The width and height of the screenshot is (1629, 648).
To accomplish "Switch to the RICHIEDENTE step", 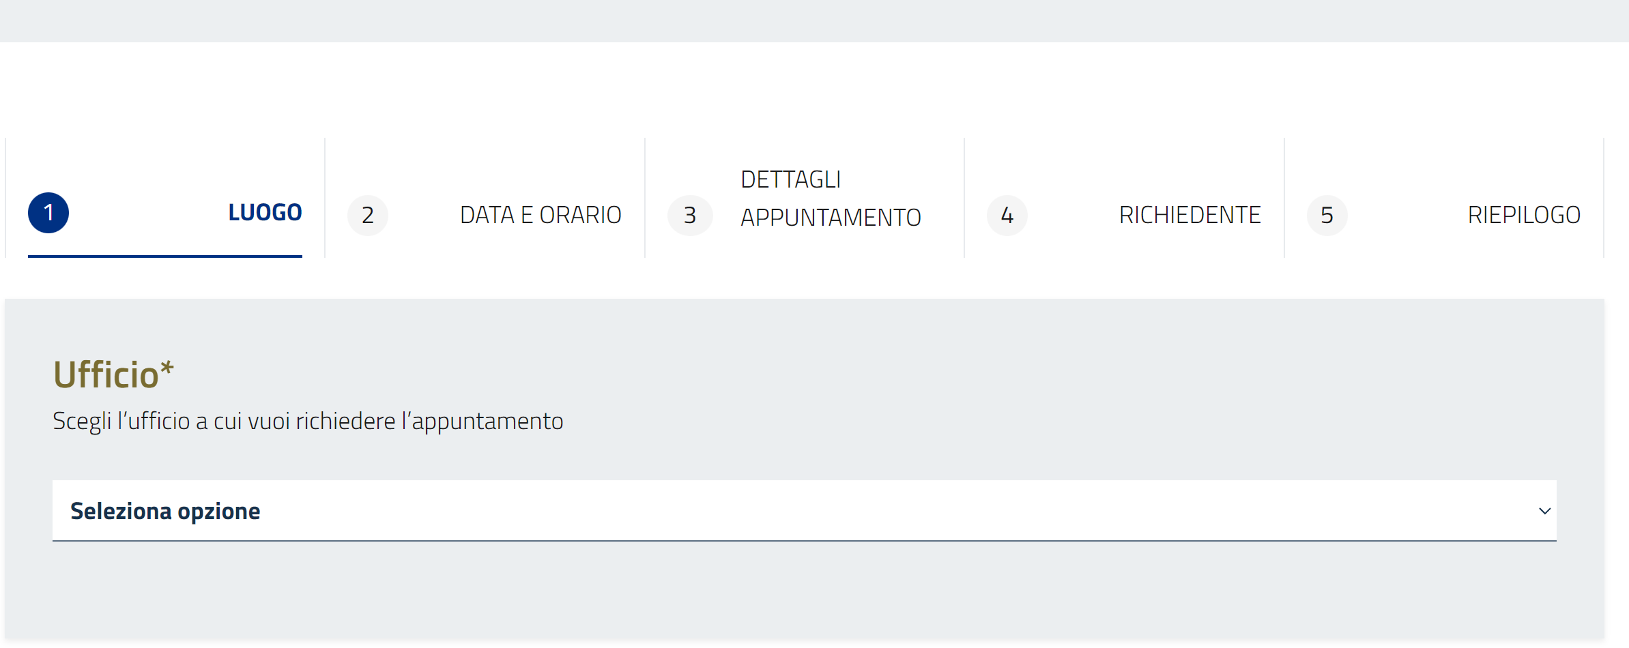I will 1190,216.
